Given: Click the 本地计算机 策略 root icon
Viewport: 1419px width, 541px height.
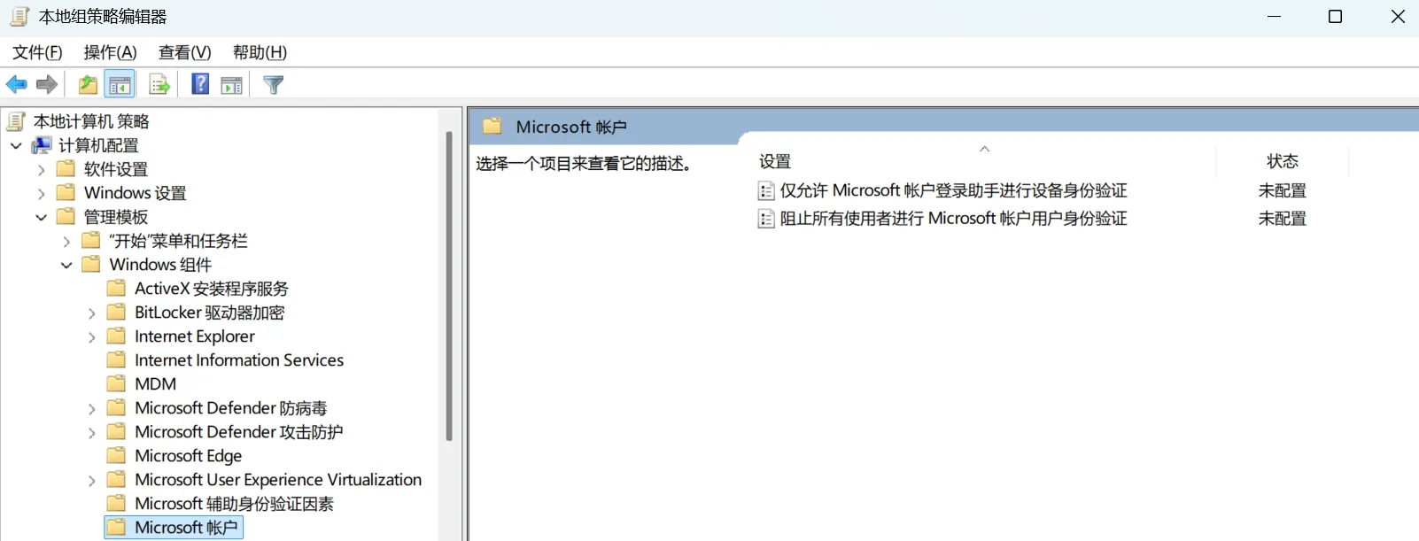Looking at the screenshot, I should 16,121.
